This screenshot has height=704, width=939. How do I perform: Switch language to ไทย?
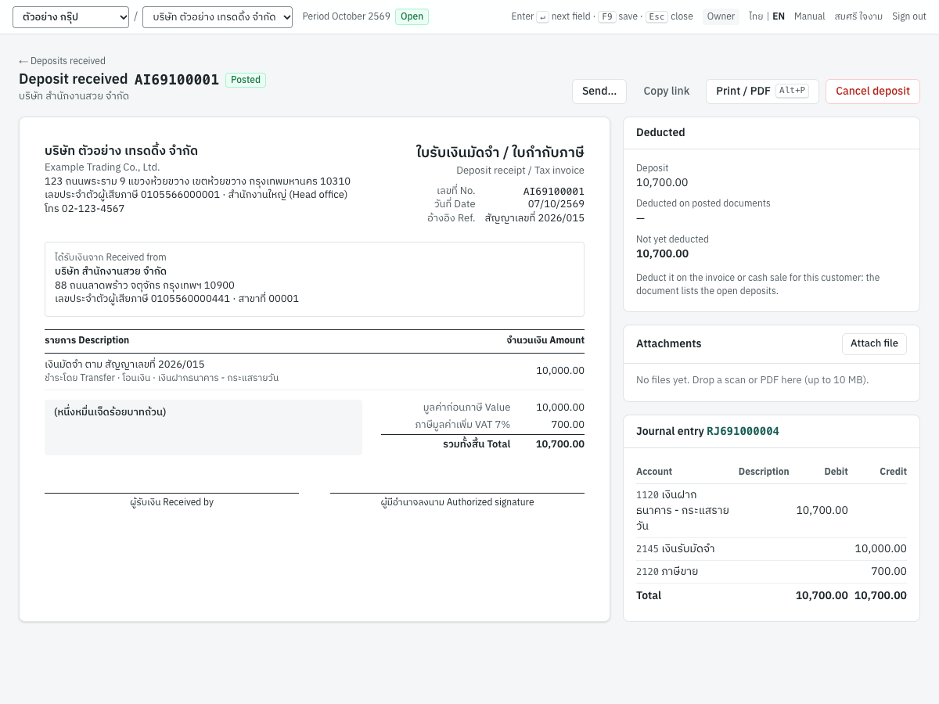(x=755, y=16)
